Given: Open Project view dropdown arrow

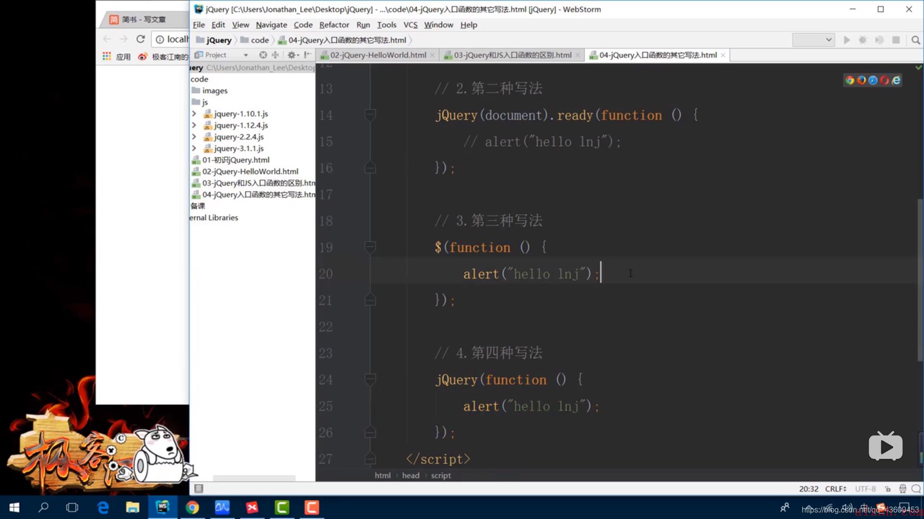Looking at the screenshot, I should [x=246, y=55].
